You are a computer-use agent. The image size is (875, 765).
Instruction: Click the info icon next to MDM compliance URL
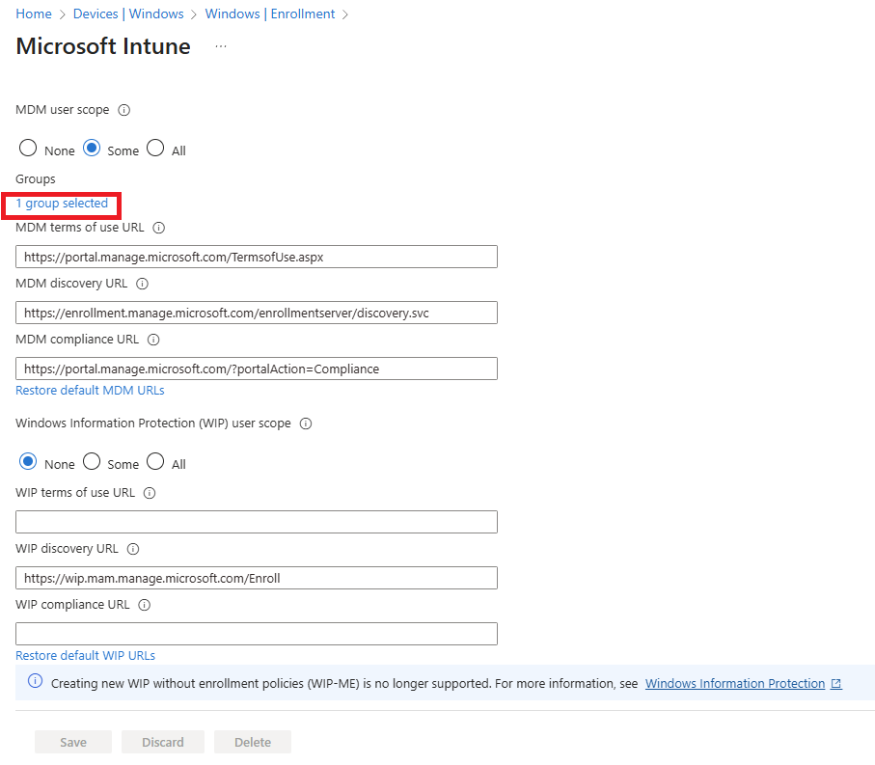(152, 340)
